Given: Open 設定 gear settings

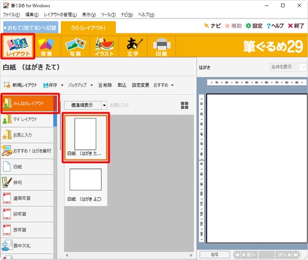Looking at the screenshot, I should coord(254,26).
